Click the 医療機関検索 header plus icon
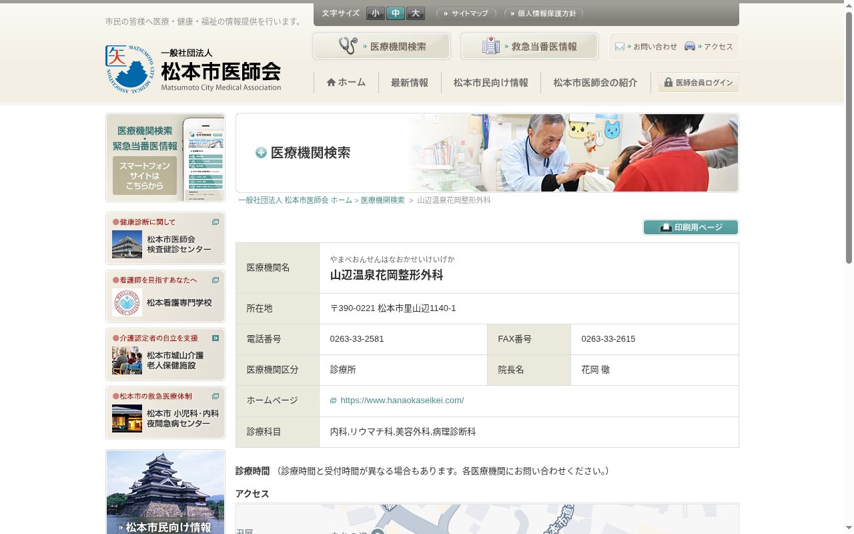The image size is (854, 534). (x=261, y=153)
